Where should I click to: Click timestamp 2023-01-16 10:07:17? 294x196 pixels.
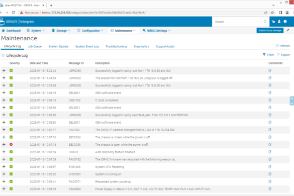tap(43, 130)
